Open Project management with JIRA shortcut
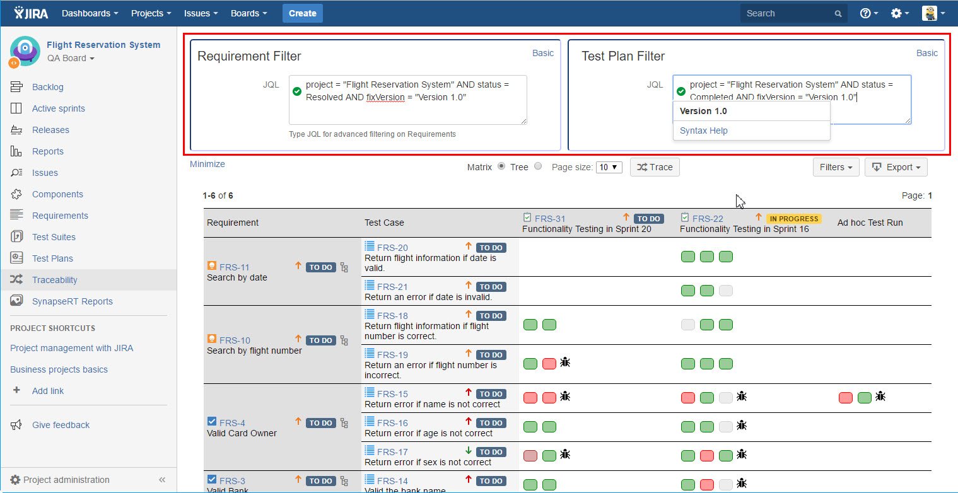This screenshot has width=958, height=493. click(72, 348)
